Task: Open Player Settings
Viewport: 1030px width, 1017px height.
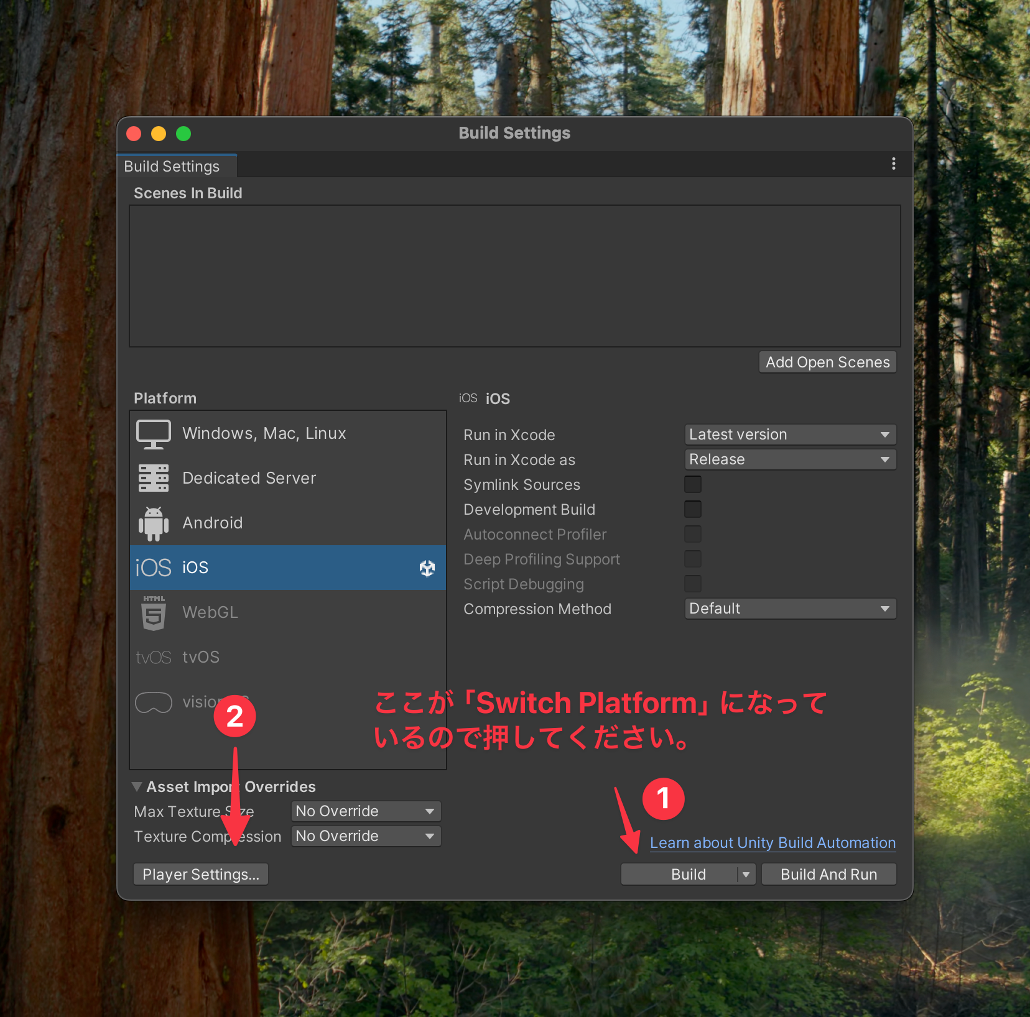Action: pos(201,875)
